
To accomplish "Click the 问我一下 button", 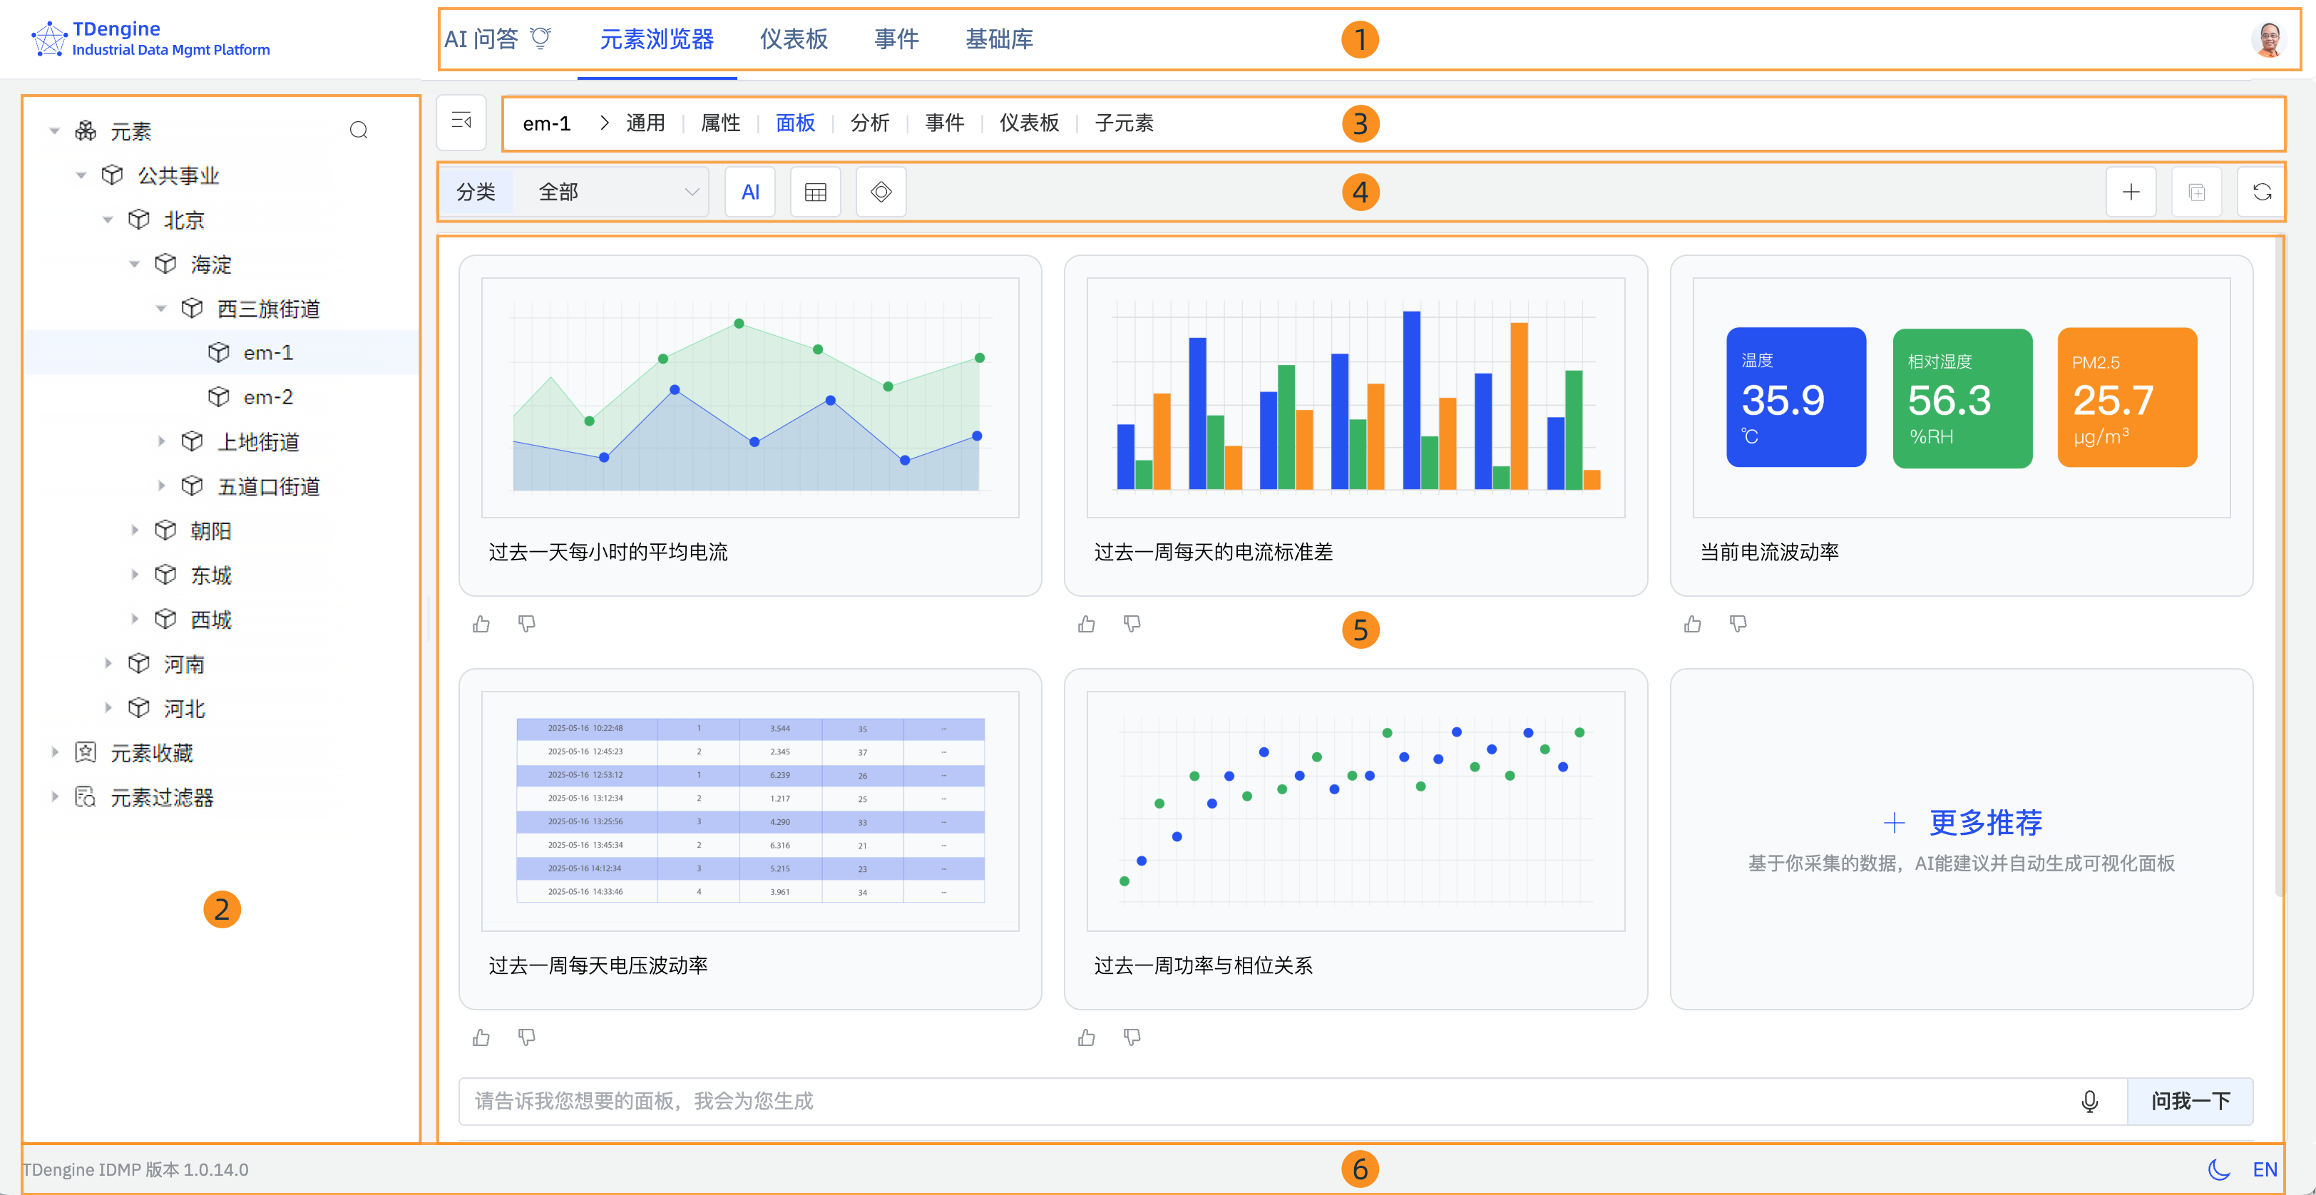I will 2191,1101.
